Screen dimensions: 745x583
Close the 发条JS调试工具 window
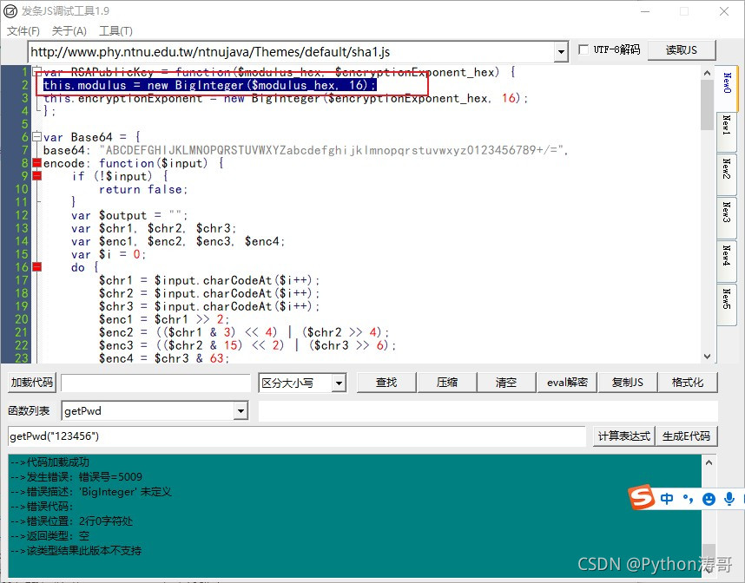[x=723, y=11]
